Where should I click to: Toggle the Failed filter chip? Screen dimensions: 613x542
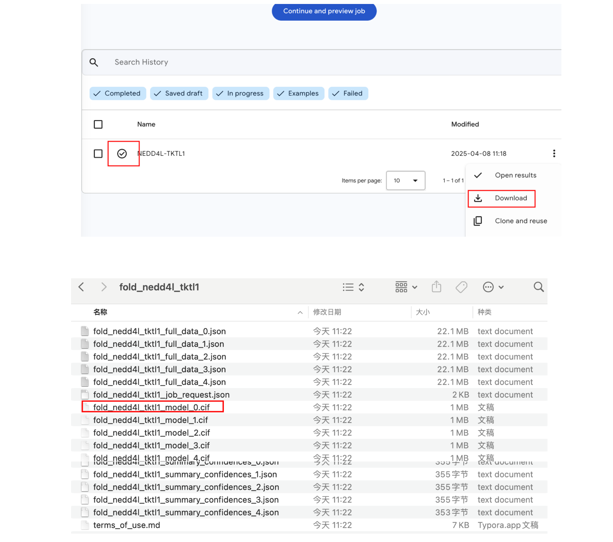[348, 94]
